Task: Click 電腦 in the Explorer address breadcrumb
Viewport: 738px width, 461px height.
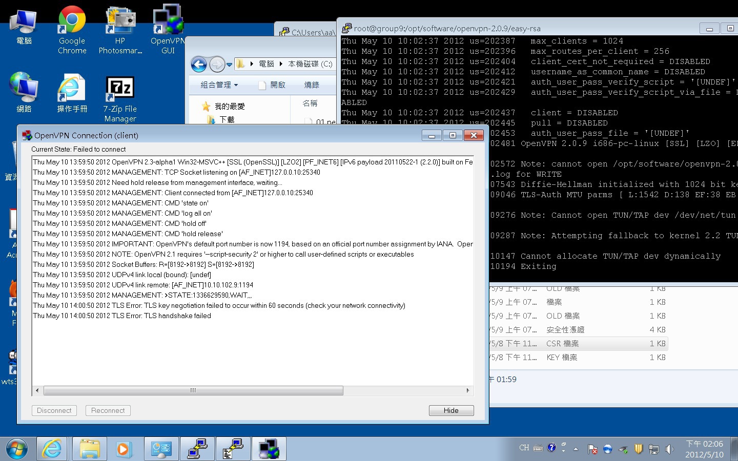Action: tap(266, 64)
